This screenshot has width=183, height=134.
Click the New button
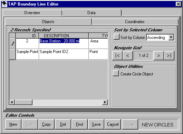coord(13,124)
